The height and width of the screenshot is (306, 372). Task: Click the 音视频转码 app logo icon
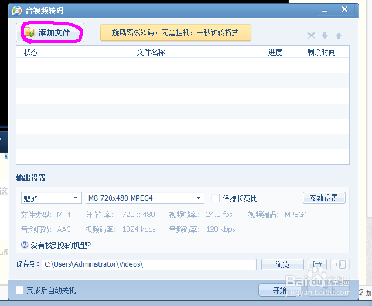[x=17, y=11]
